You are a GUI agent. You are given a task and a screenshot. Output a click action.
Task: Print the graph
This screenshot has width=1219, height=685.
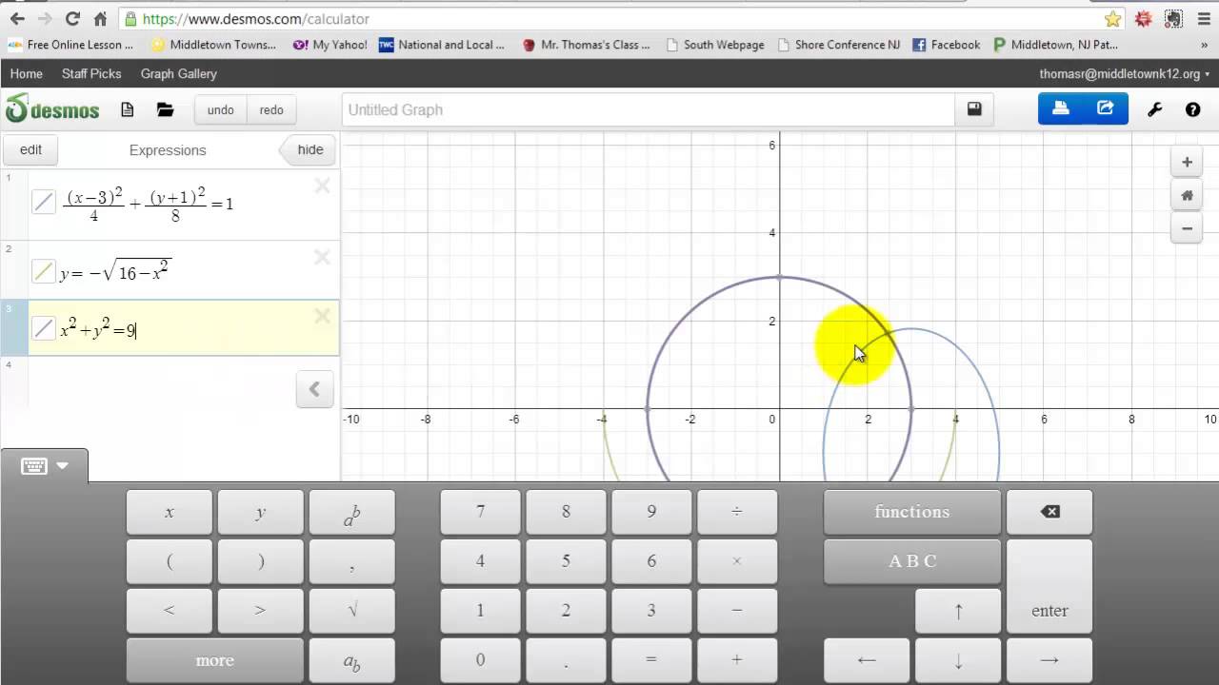1061,108
